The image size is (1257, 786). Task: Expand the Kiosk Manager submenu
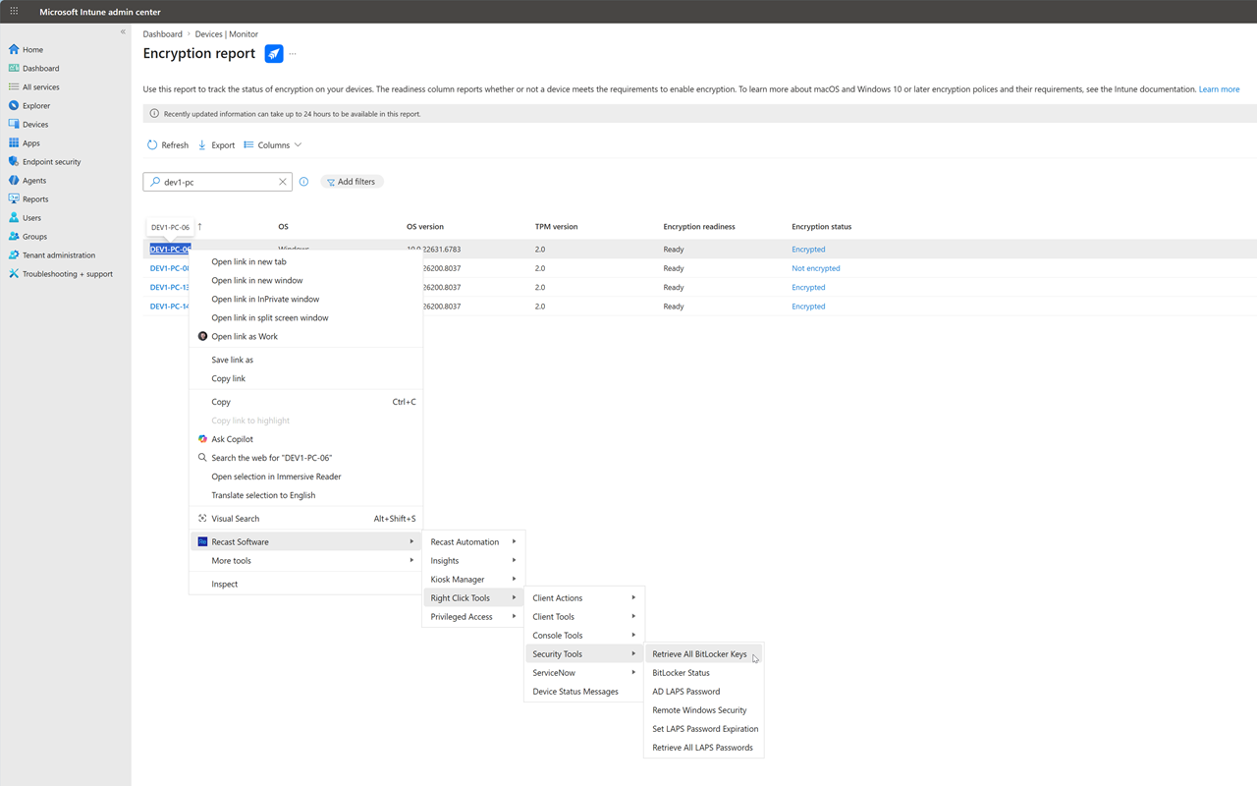[472, 579]
